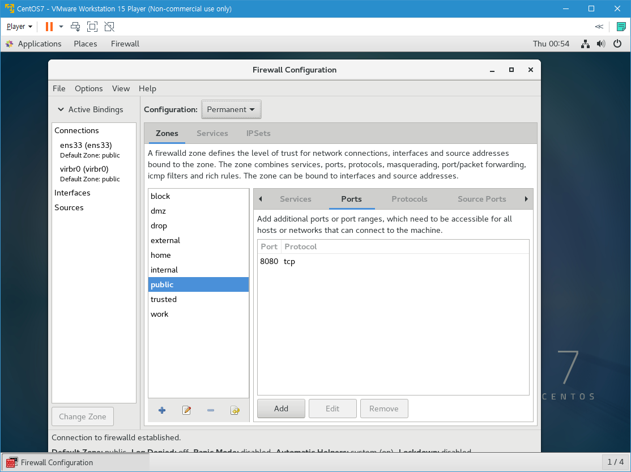Open the Places menu
631x472 pixels.
point(86,44)
